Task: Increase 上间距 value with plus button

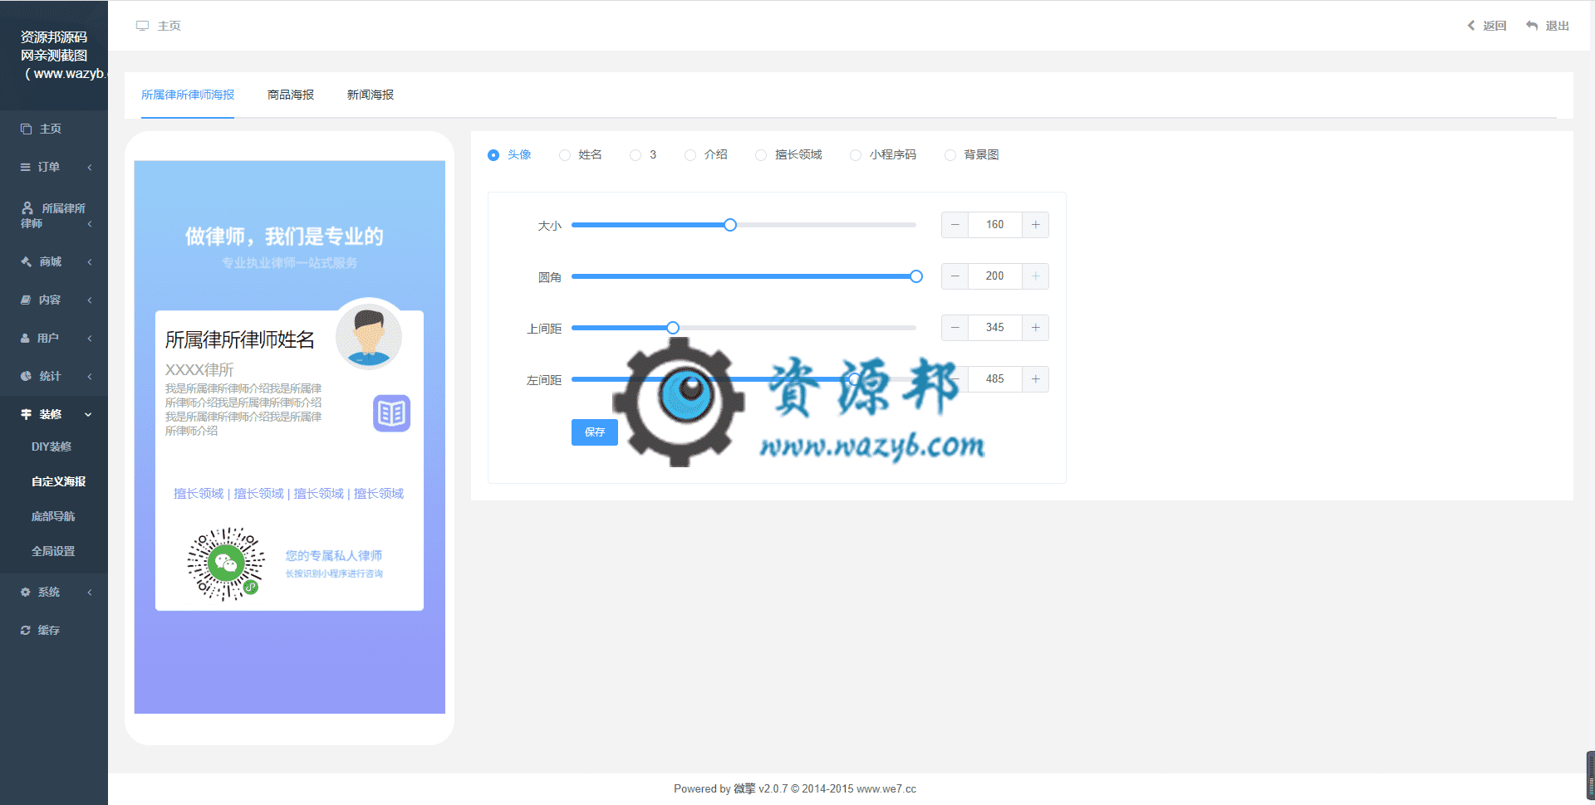Action: 1035,328
